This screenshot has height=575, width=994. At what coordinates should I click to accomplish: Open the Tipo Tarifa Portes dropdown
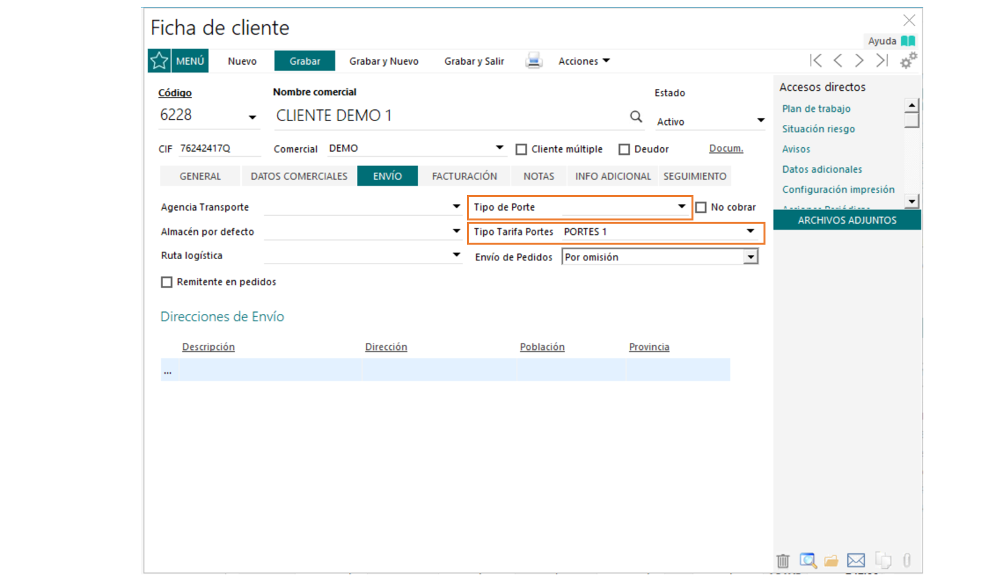click(x=750, y=232)
